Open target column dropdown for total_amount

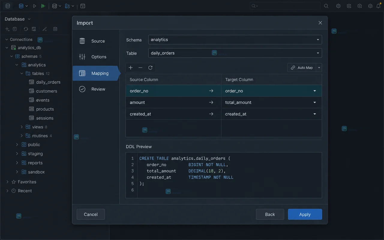point(315,102)
